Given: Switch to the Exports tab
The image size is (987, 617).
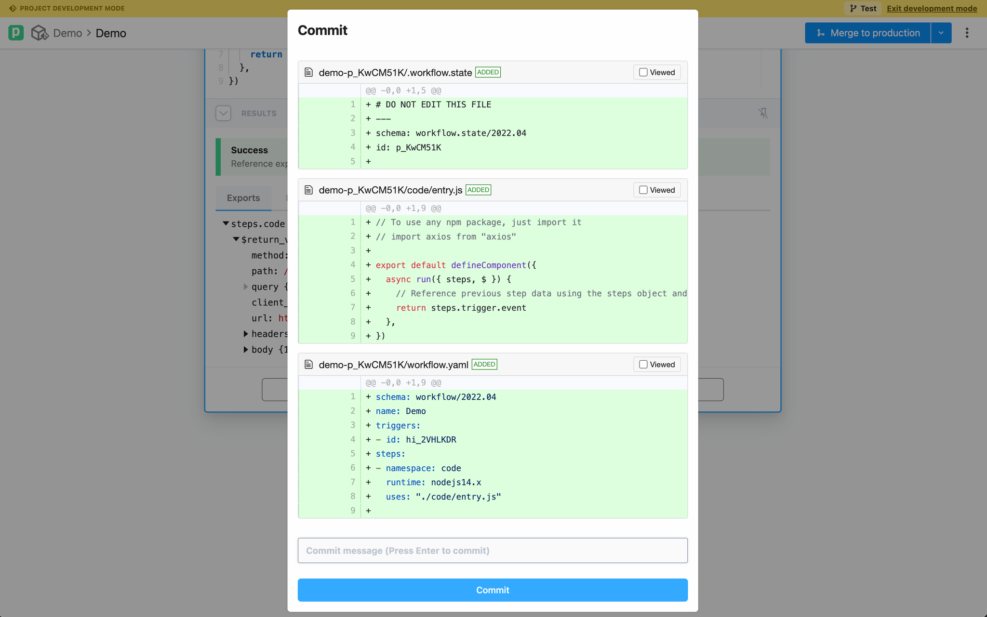Looking at the screenshot, I should pyautogui.click(x=243, y=198).
